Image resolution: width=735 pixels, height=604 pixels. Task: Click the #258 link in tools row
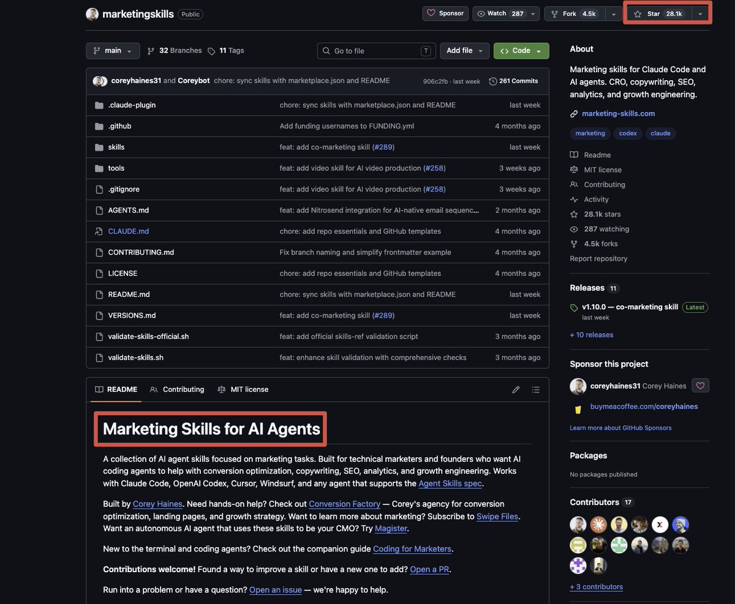pyautogui.click(x=434, y=168)
